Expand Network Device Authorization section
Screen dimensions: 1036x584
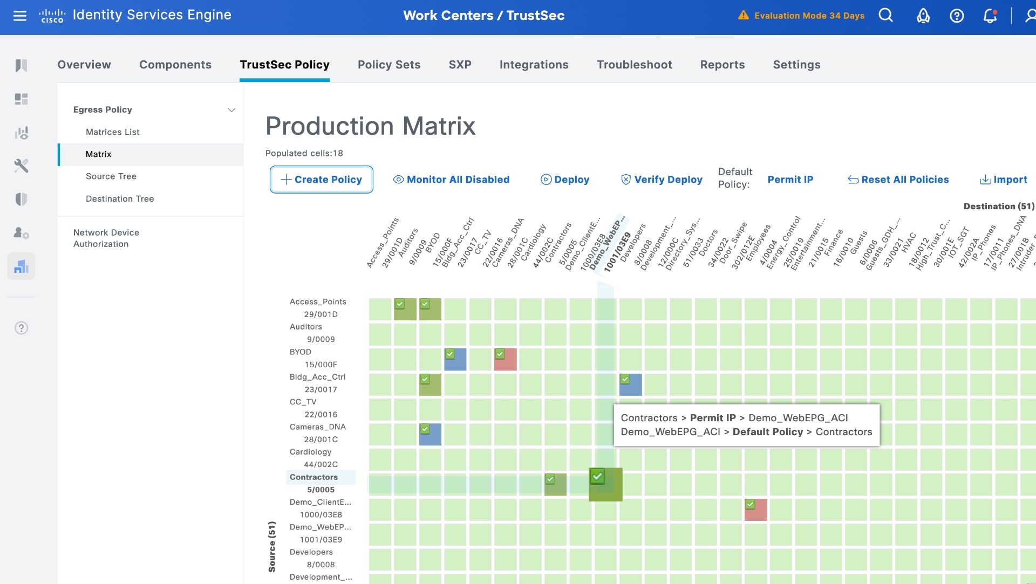(106, 238)
